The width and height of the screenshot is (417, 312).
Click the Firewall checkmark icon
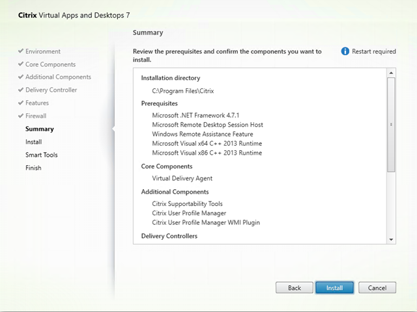[21, 116]
